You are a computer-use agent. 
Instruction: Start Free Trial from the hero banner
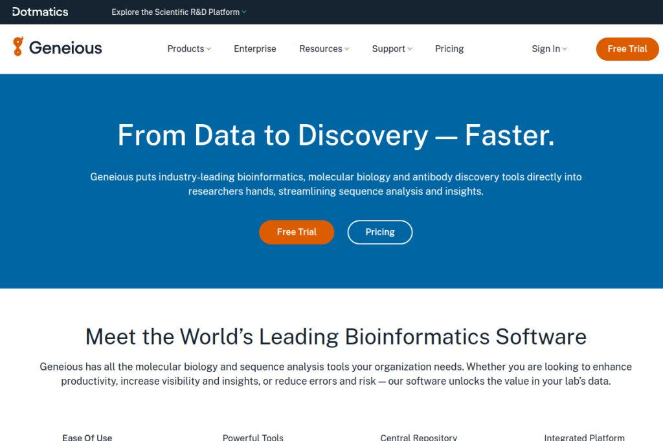[297, 232]
